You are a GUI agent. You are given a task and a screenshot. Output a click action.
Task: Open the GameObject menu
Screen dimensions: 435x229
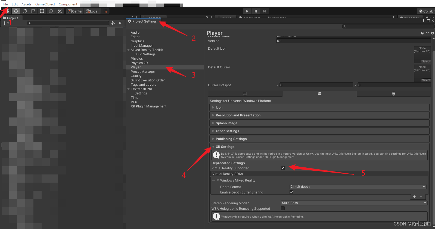point(45,4)
